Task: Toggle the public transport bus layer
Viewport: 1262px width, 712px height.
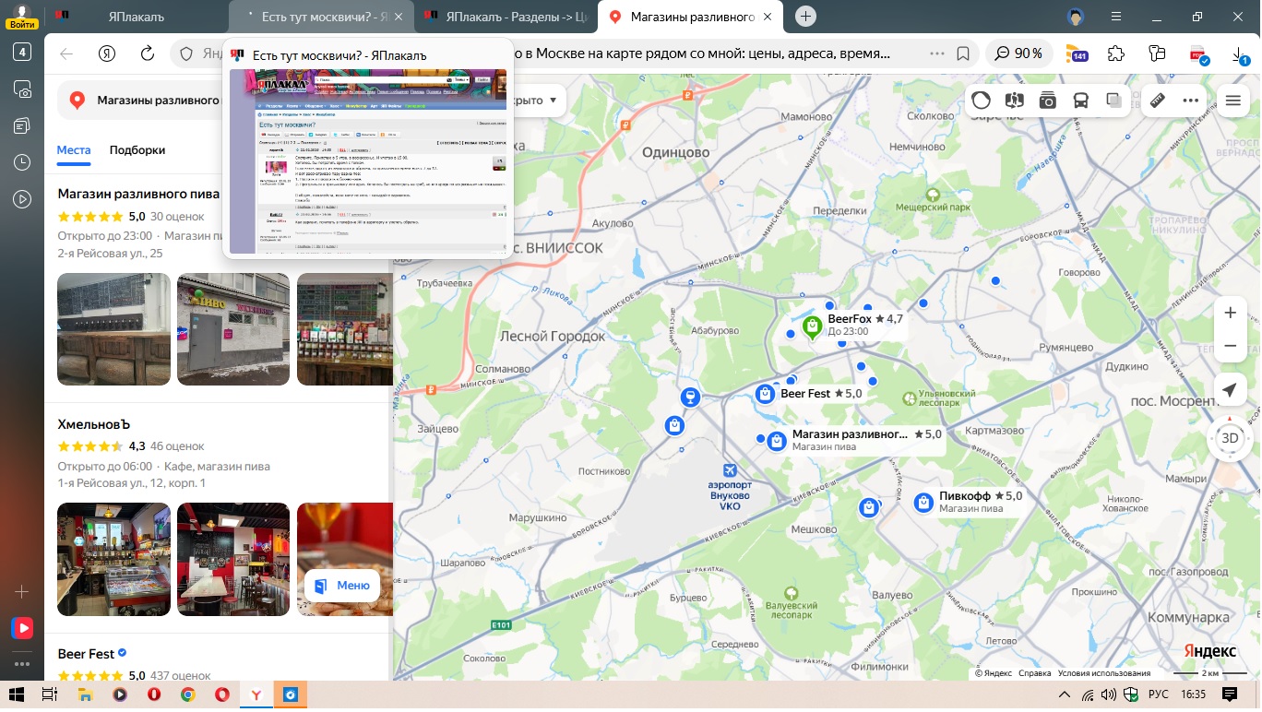Action: pyautogui.click(x=1080, y=101)
